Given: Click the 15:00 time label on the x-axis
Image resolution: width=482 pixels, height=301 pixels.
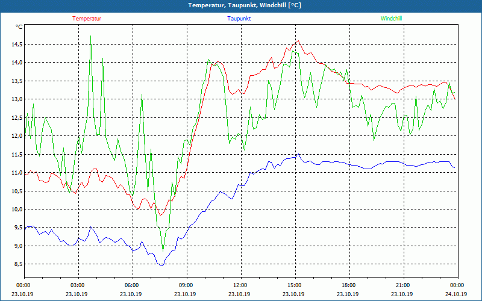Looking at the screenshot, I should tap(295, 285).
